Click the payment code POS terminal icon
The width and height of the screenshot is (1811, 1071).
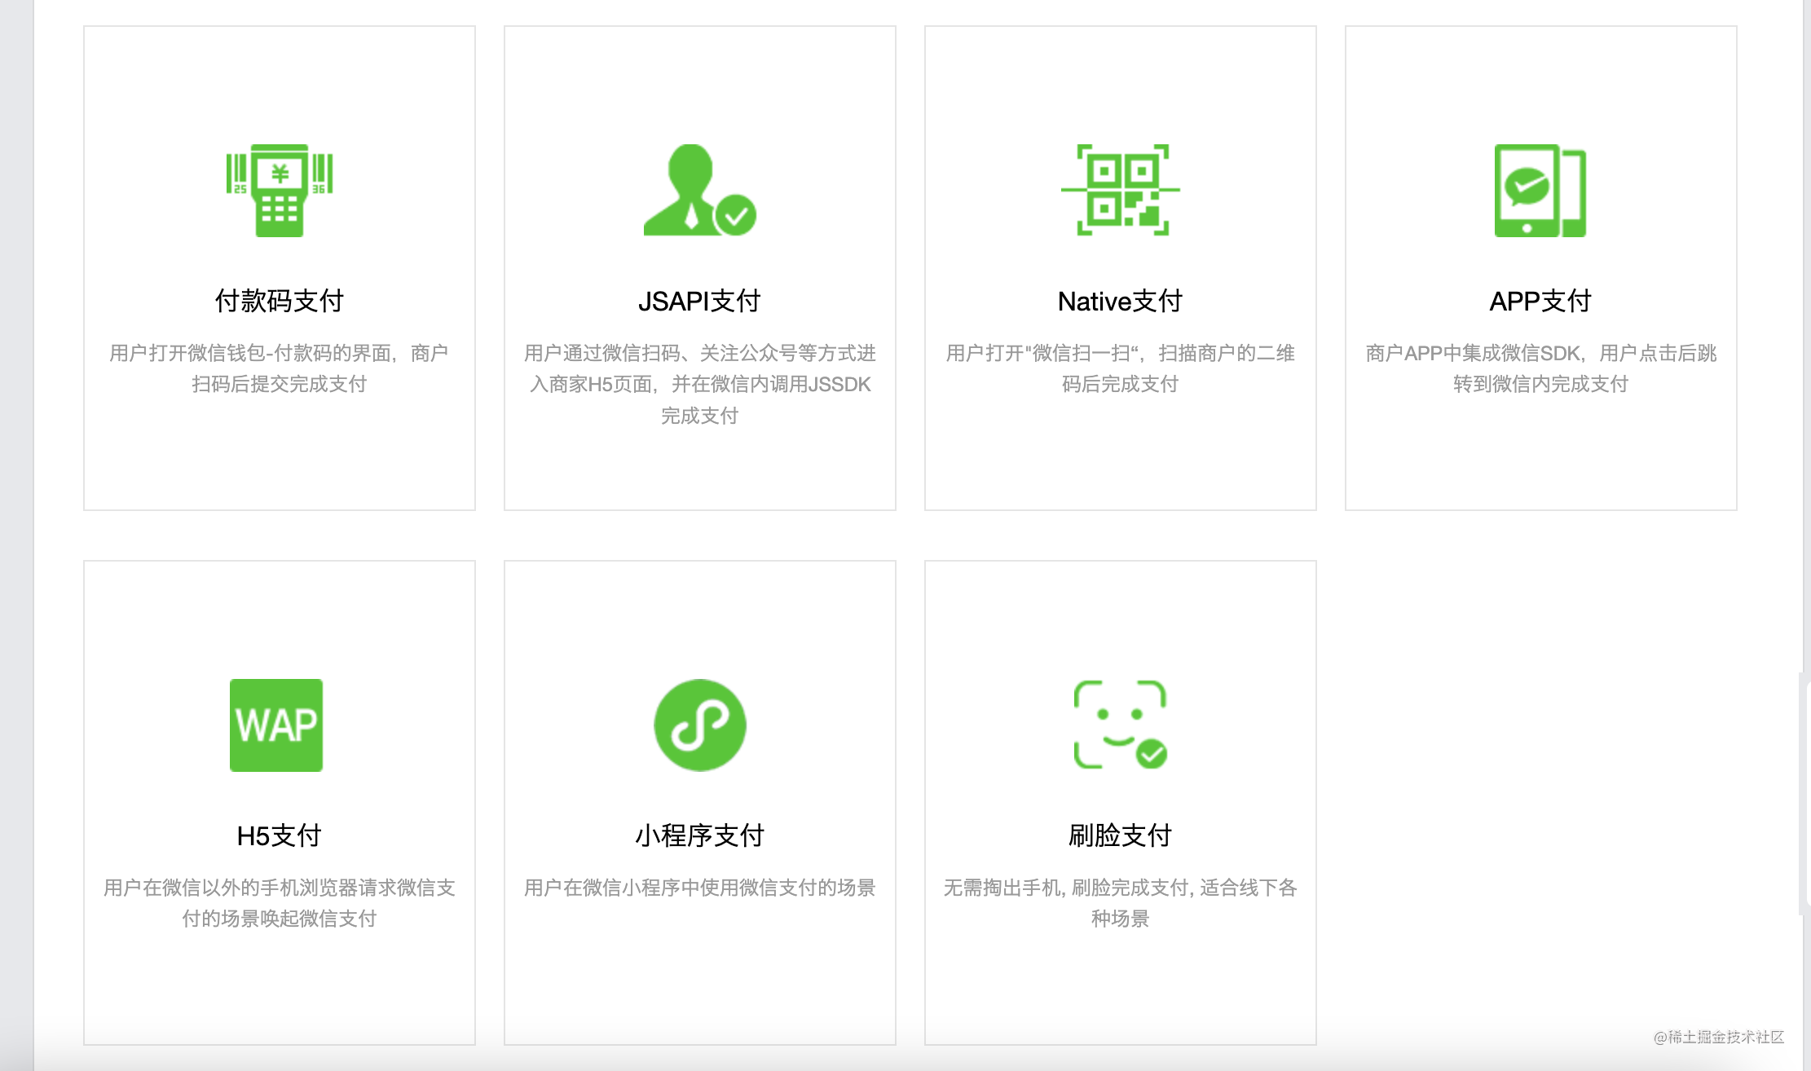[x=280, y=191]
